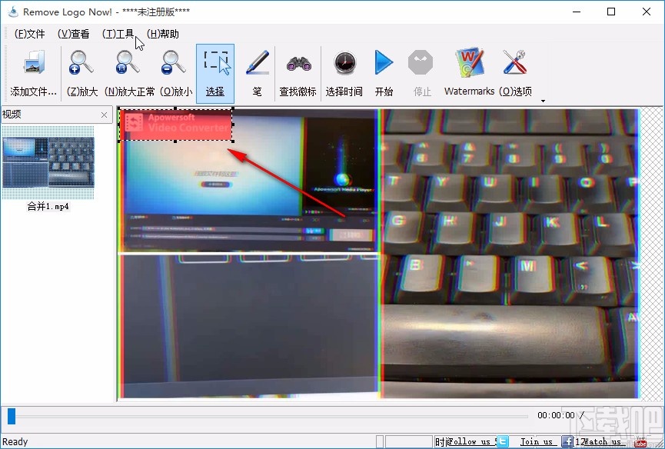Open the 选择时间 time selection tool
665x449 pixels.
[x=344, y=71]
